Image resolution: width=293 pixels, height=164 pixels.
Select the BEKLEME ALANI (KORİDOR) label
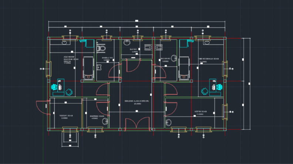[x=137, y=101]
